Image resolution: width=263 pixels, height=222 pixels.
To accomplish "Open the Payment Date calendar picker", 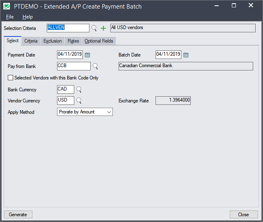I will point(87,55).
